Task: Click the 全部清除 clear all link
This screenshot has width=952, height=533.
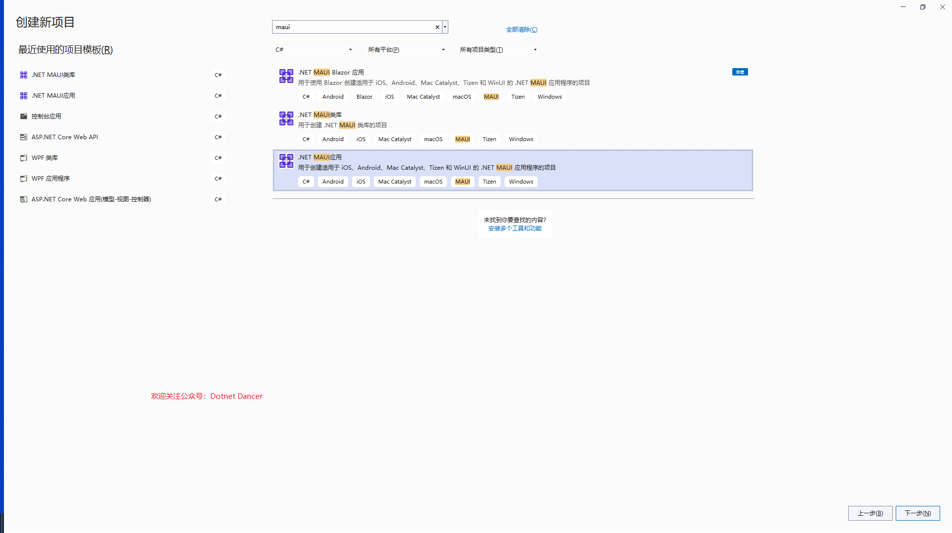Action: 521,30
